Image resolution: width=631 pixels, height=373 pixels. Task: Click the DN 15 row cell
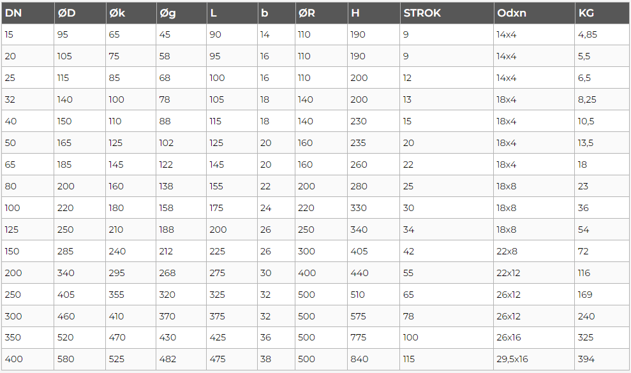[x=28, y=34]
